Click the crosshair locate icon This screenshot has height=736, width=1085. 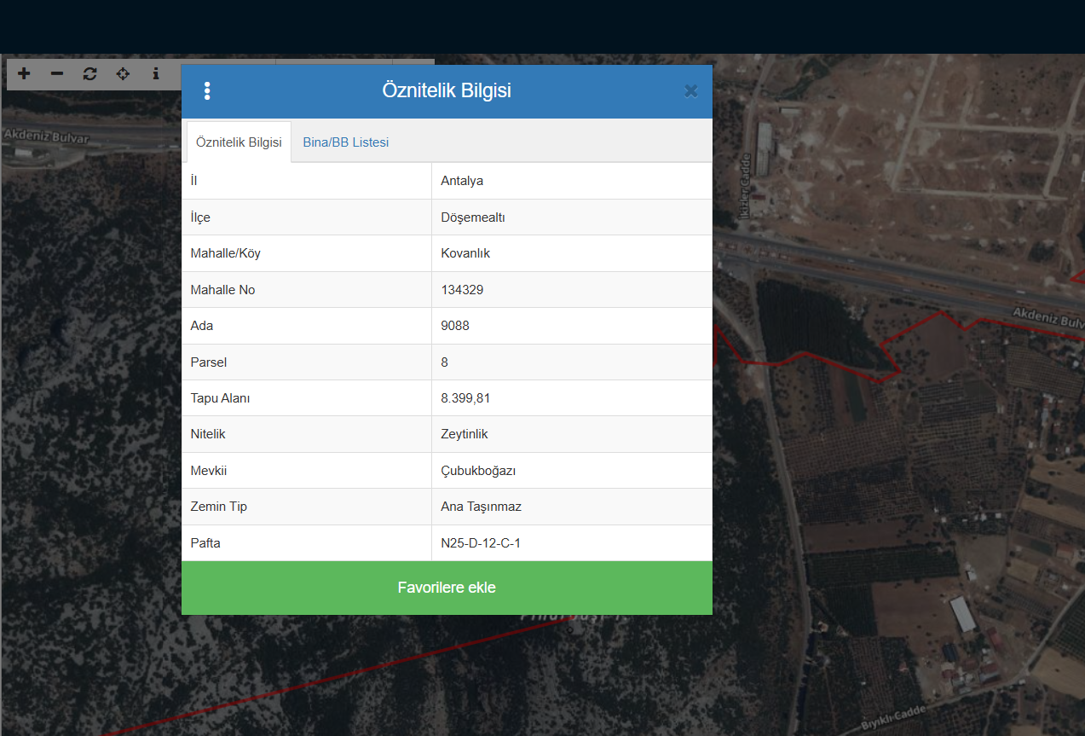pos(123,74)
